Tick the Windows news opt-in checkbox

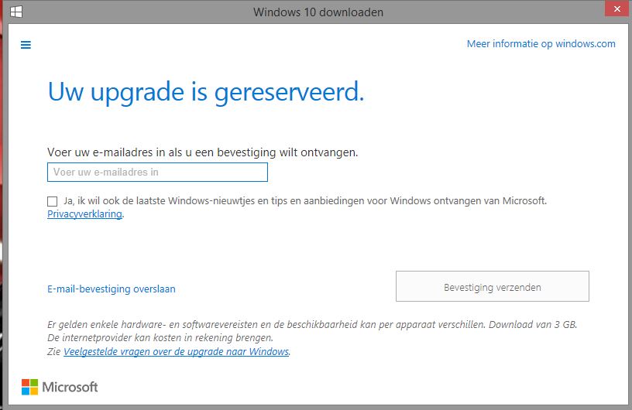click(53, 201)
